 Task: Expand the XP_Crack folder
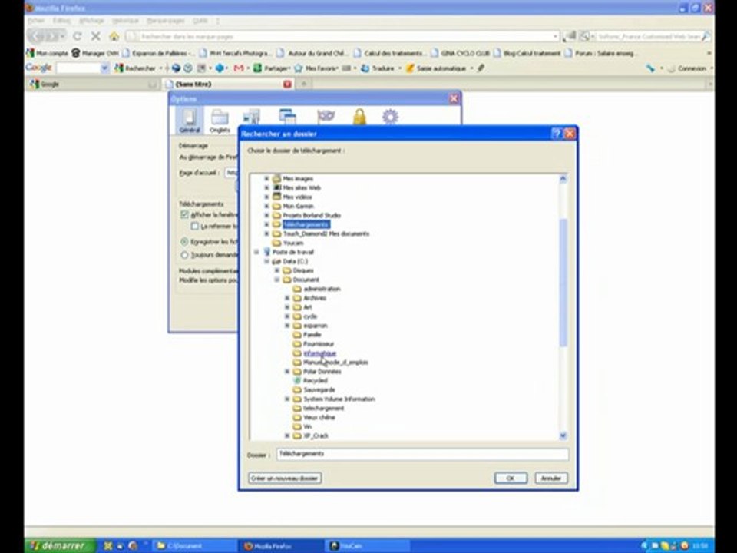click(x=287, y=436)
